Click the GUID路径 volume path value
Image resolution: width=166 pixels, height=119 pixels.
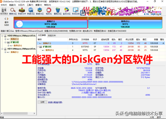tap(98, 82)
